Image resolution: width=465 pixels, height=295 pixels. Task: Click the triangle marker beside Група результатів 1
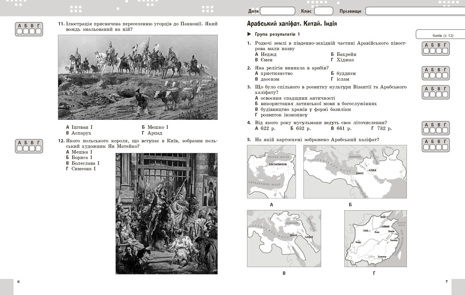click(249, 34)
